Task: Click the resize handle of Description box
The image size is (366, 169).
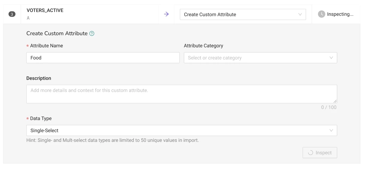Action: (x=335, y=101)
